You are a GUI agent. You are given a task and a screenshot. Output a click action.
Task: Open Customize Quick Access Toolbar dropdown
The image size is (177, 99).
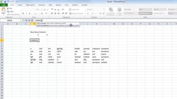[17, 2]
